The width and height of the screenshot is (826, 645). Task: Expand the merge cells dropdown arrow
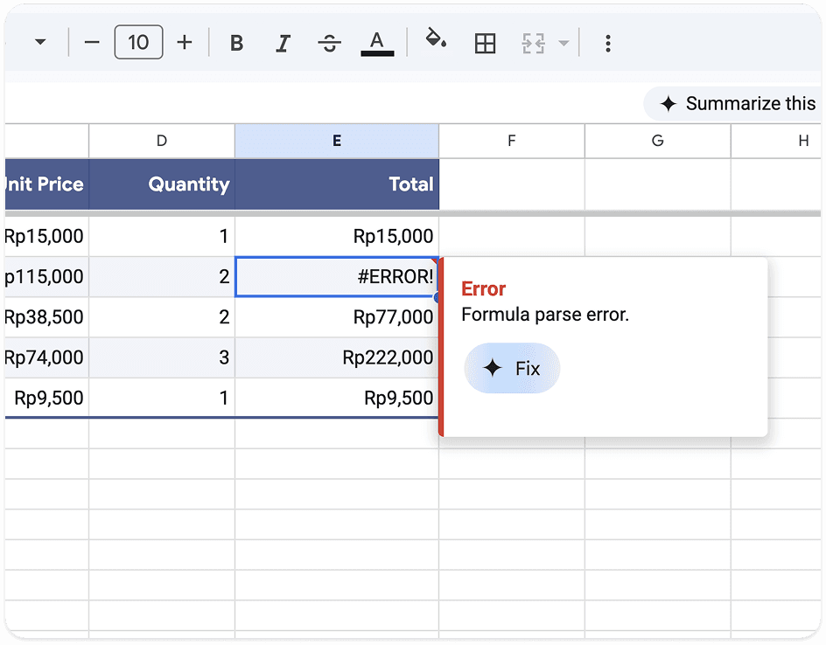(563, 43)
